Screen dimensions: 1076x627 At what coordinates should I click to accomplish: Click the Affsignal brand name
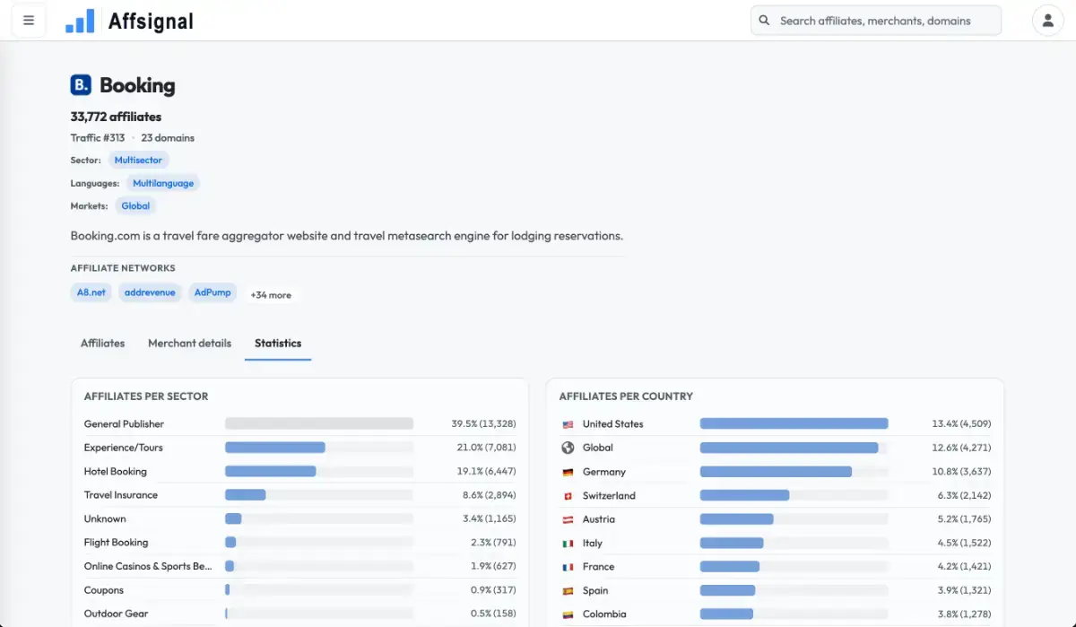151,21
